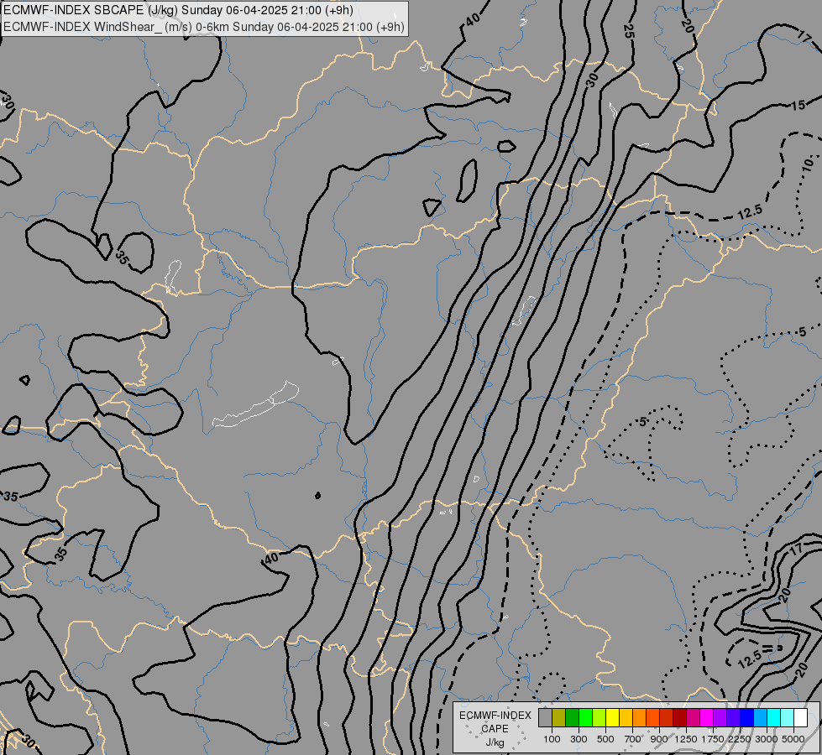
Task: Select the bright magenta legend swatch
Action: click(x=707, y=717)
